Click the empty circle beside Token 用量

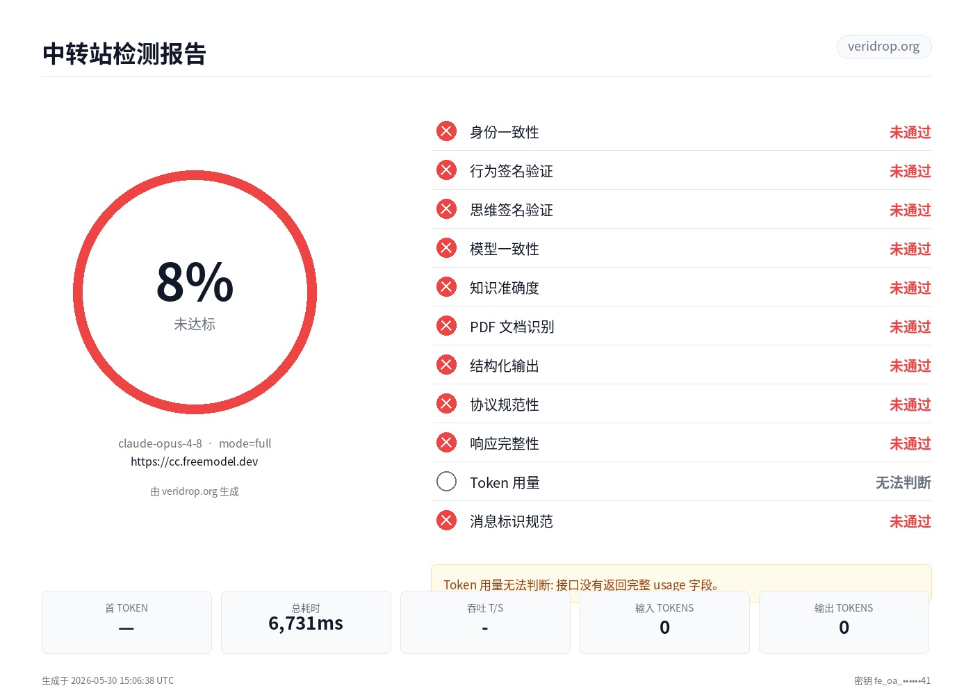[x=446, y=482]
